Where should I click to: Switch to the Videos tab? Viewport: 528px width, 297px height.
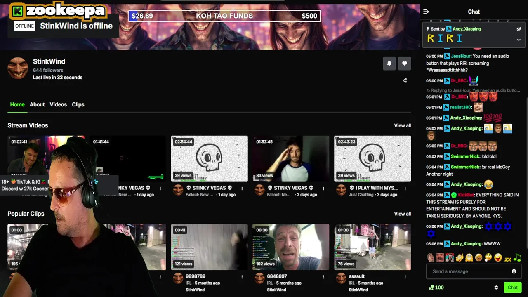pos(58,104)
